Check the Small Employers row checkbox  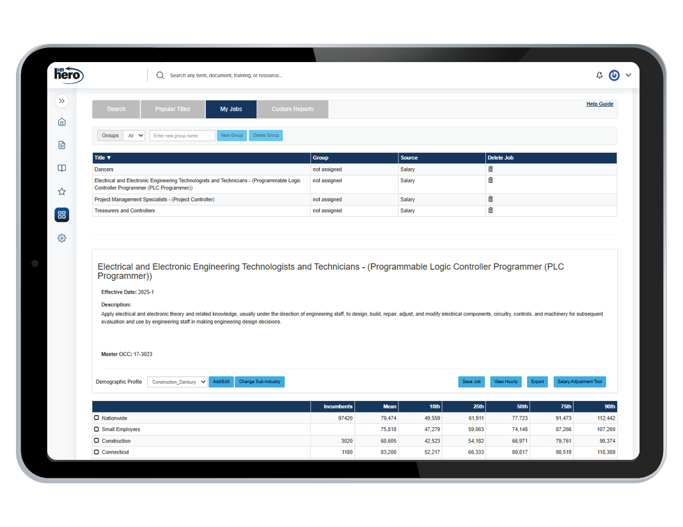[97, 429]
